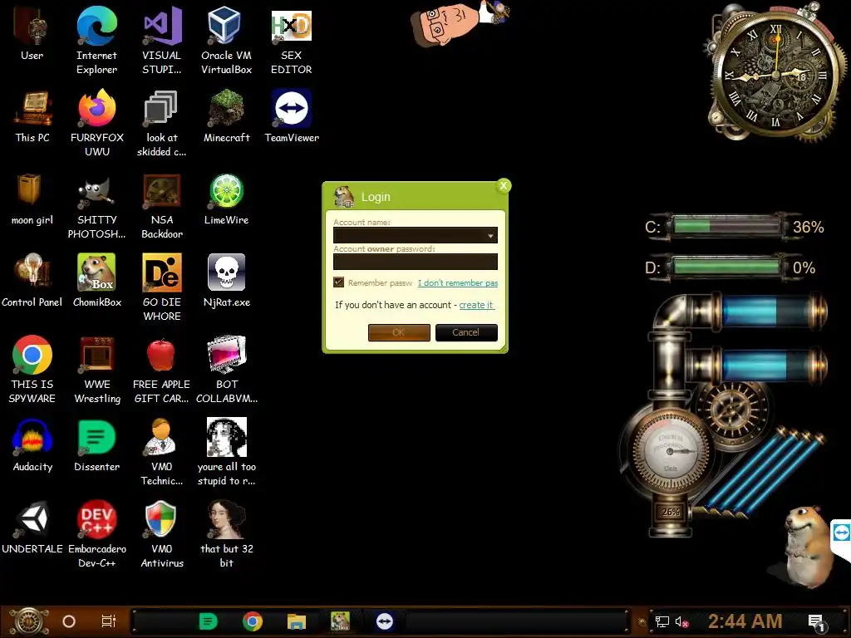
Task: Select the BOT COLLABVM... icon
Action: pos(226,370)
